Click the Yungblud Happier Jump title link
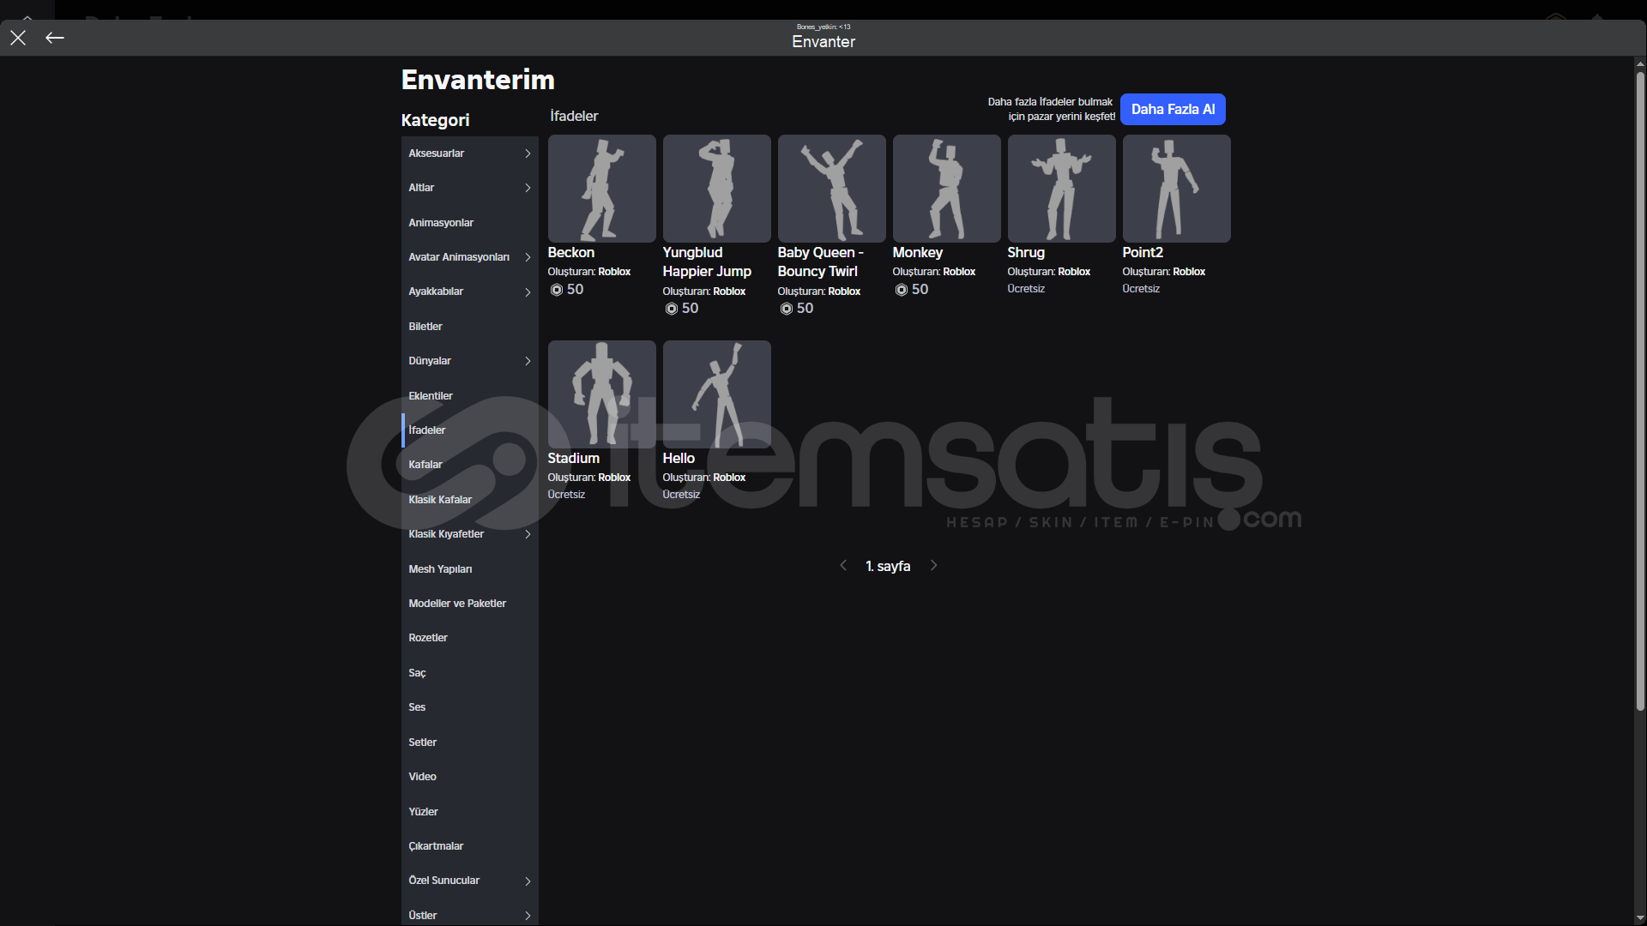The image size is (1647, 926). 707,262
